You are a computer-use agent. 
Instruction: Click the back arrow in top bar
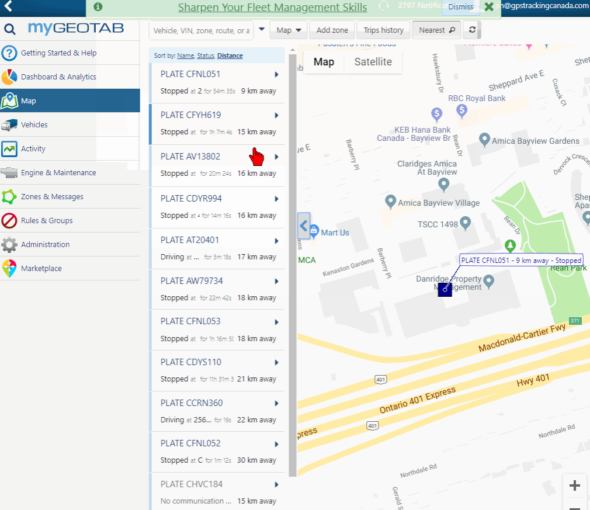click(8, 6)
